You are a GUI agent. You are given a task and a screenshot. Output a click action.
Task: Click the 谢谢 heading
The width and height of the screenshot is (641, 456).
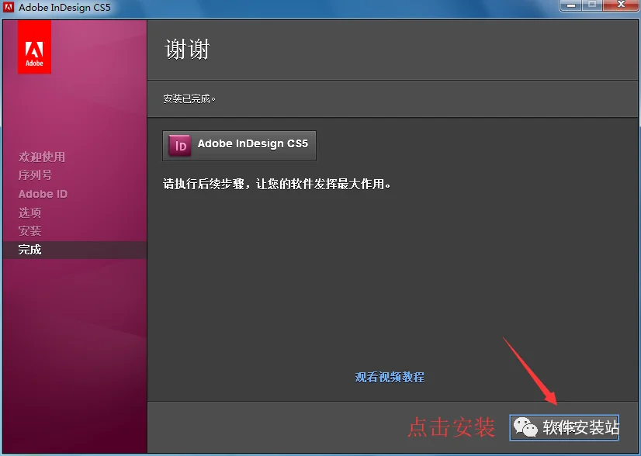(187, 50)
